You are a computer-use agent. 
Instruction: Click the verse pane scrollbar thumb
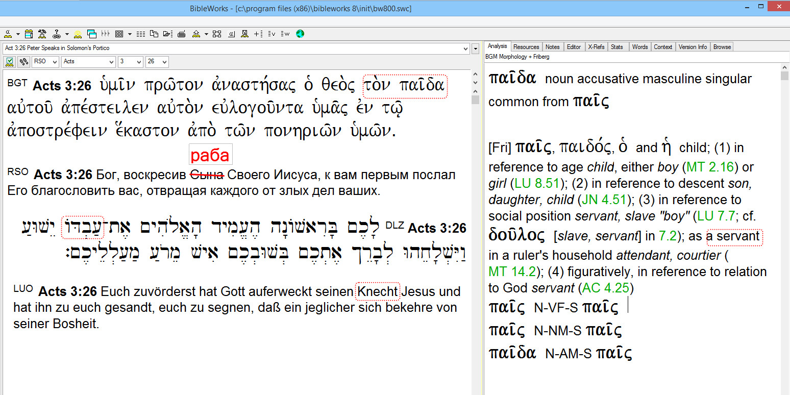pos(475,100)
